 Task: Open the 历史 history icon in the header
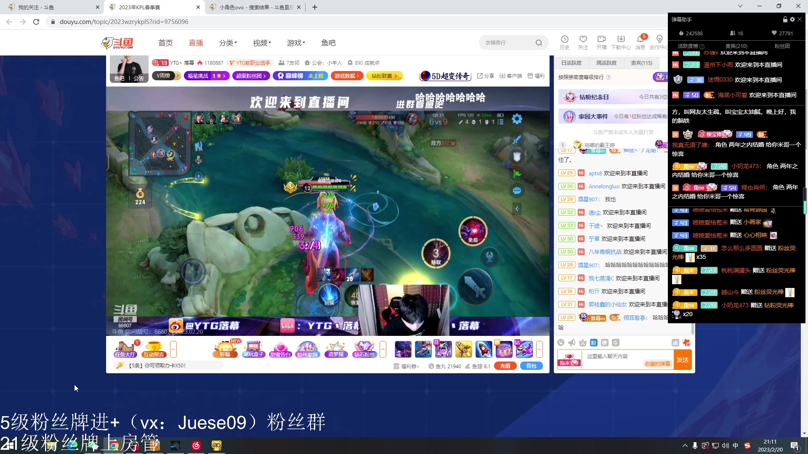click(x=564, y=42)
